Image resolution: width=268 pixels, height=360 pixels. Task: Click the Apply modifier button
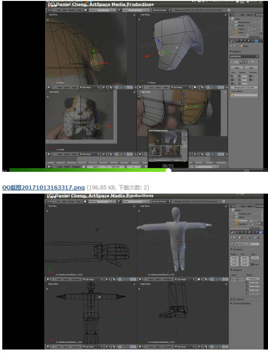tap(237, 68)
